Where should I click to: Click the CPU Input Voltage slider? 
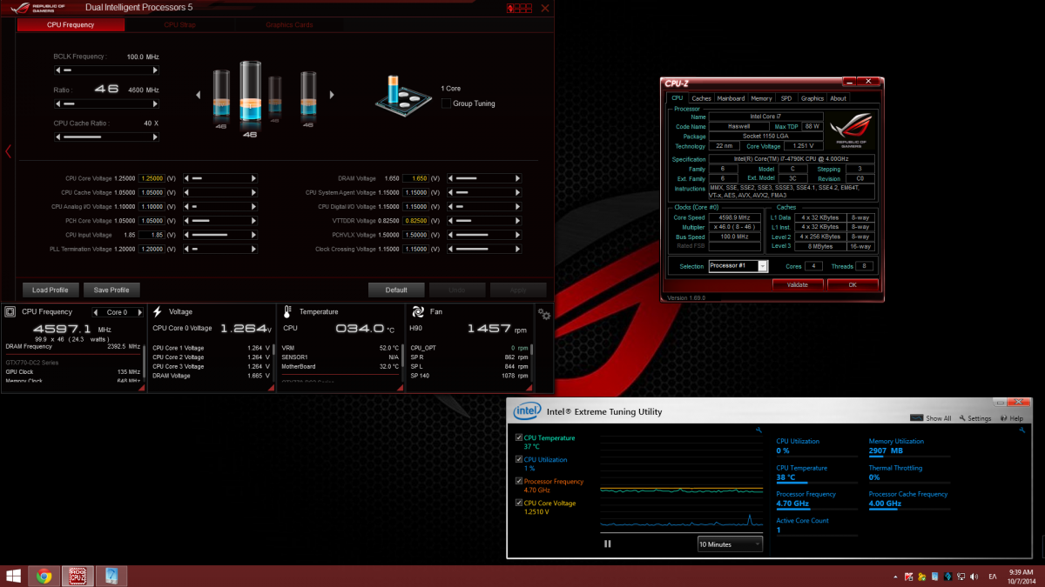pos(220,235)
